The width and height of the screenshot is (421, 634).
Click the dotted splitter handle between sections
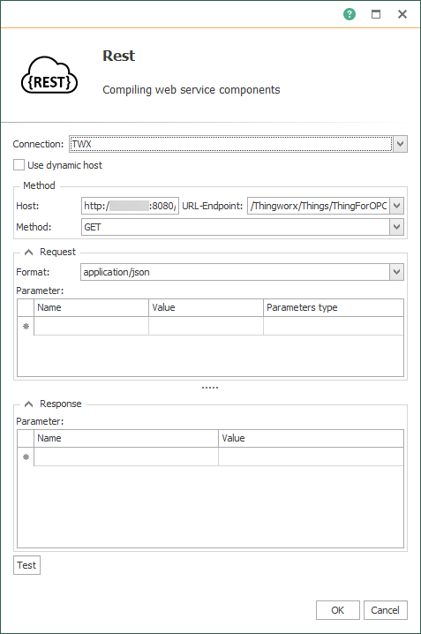click(x=210, y=388)
